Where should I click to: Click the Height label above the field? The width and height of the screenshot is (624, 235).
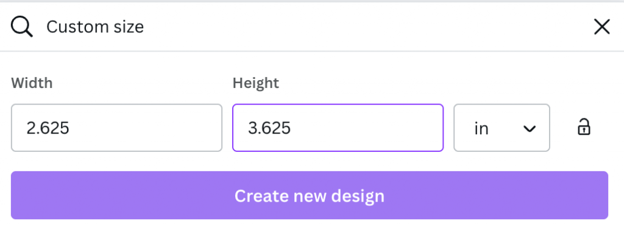click(x=256, y=83)
